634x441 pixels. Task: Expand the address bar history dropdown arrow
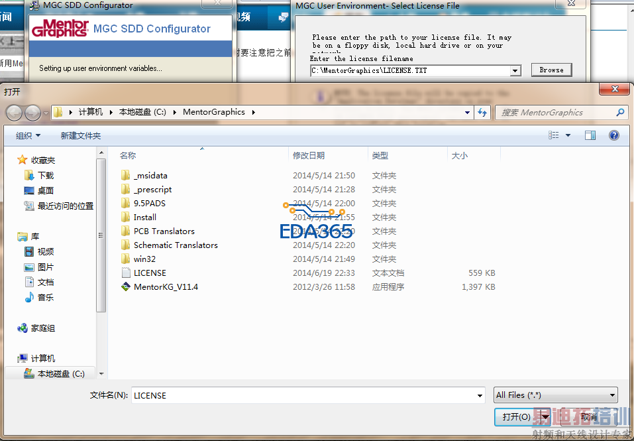click(x=468, y=113)
